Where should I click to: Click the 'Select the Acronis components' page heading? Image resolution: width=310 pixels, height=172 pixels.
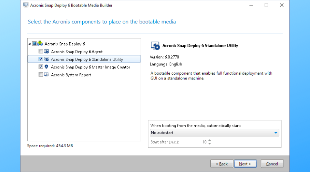coord(102,22)
